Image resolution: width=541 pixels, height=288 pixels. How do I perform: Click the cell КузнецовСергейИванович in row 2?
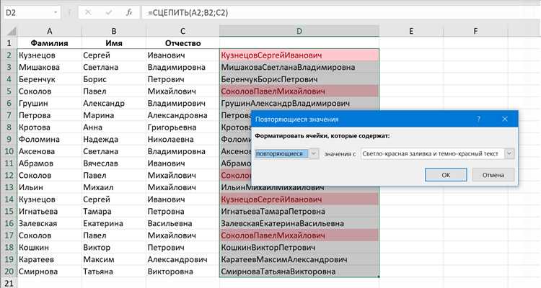pyautogui.click(x=299, y=55)
